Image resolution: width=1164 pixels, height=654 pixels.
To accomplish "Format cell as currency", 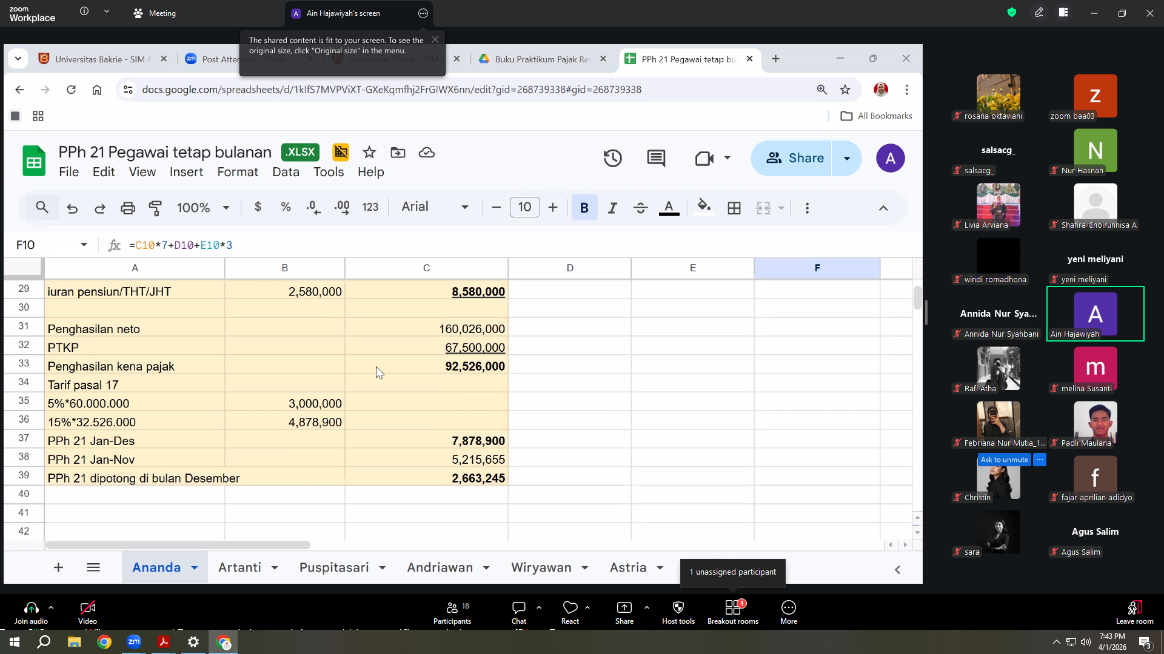I will pos(258,207).
